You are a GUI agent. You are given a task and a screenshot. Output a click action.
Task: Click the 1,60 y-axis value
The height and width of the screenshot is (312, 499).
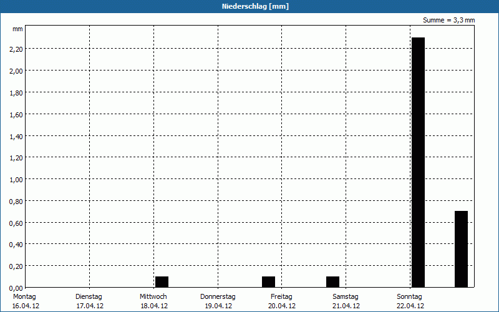[x=16, y=114]
